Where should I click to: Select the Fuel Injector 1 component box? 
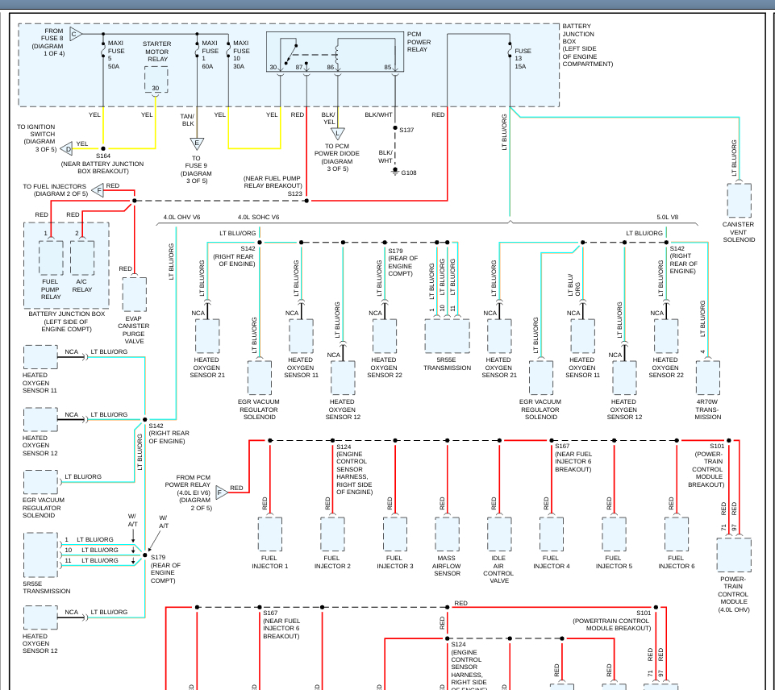click(x=269, y=534)
